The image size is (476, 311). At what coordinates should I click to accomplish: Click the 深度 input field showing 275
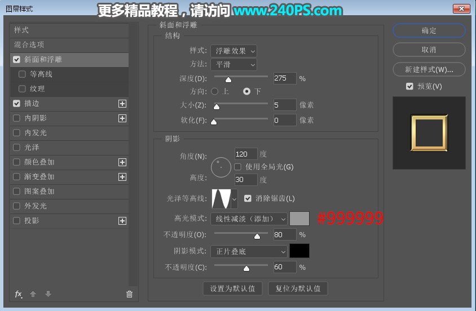coord(285,78)
